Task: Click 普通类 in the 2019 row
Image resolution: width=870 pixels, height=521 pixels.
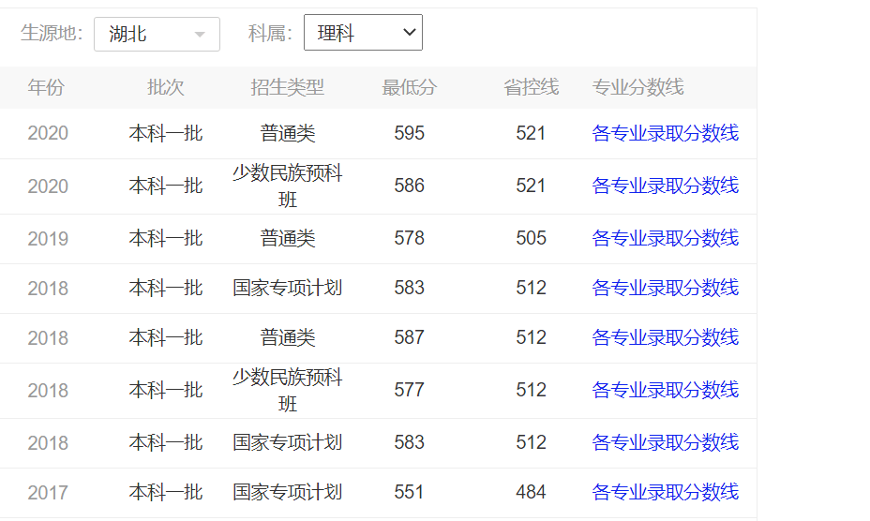Action: pos(288,238)
